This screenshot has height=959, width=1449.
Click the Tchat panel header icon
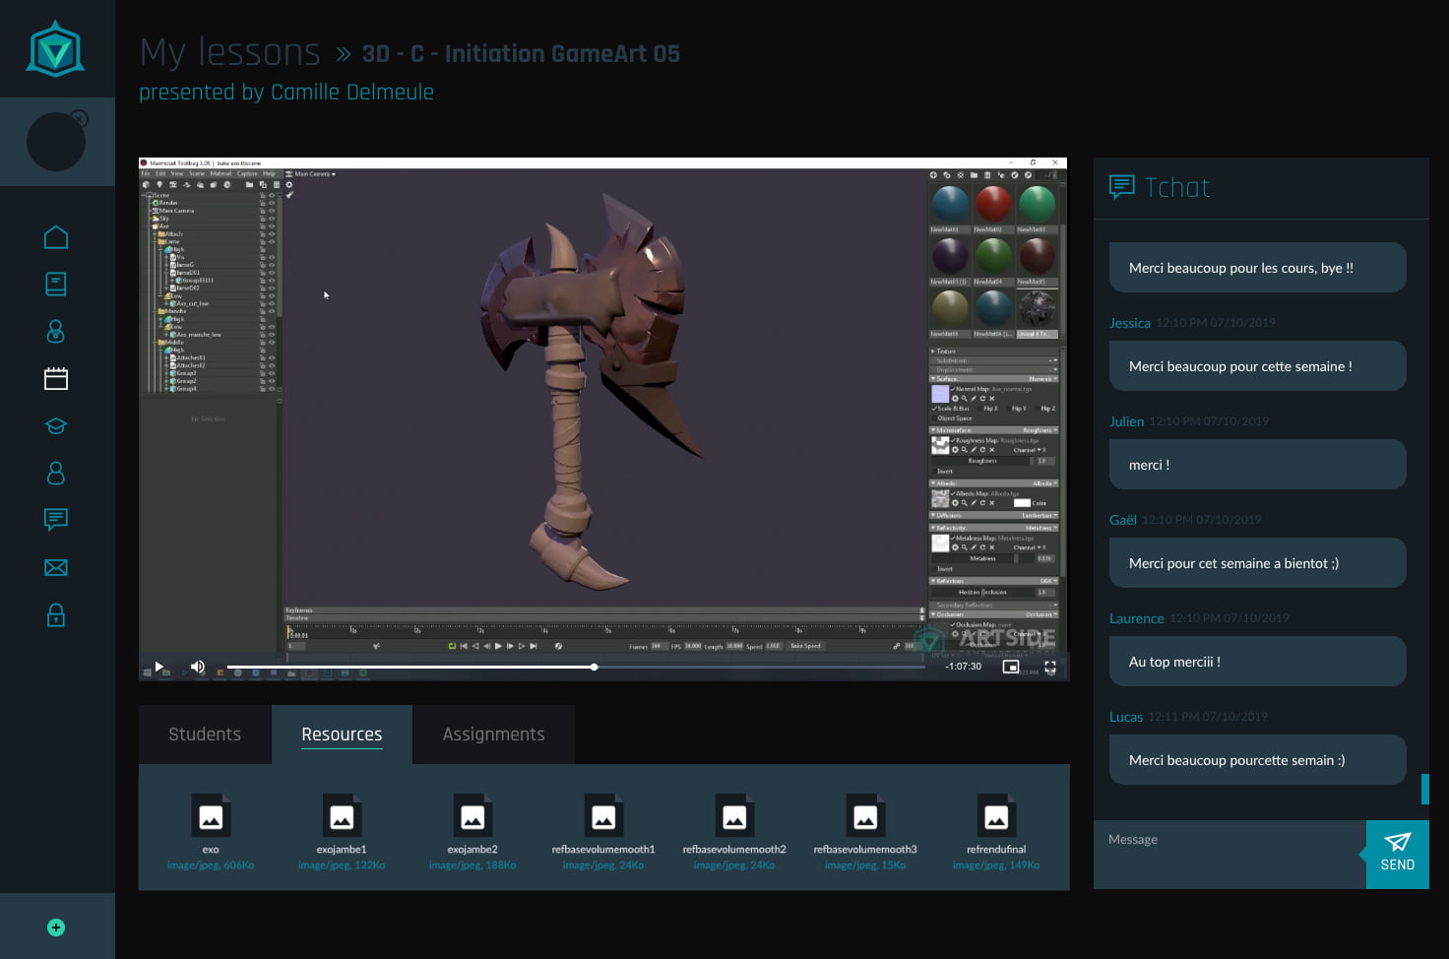(1121, 187)
